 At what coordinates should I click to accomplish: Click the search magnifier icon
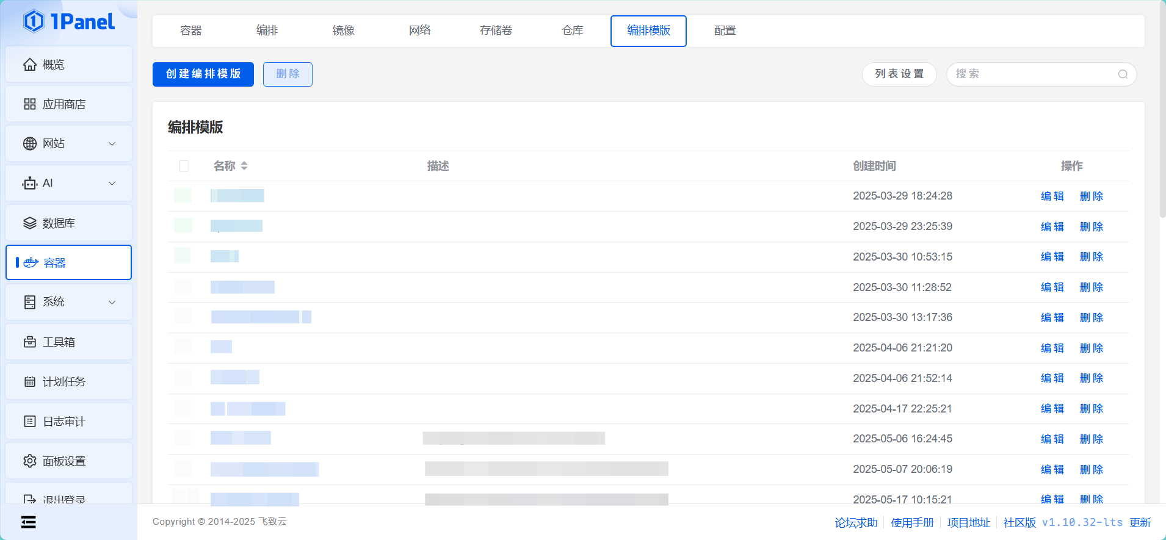tap(1123, 74)
